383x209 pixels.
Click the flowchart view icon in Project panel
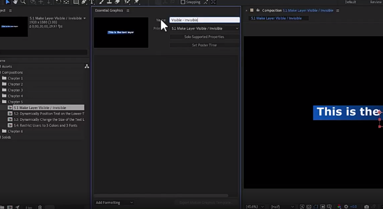[x=87, y=66]
